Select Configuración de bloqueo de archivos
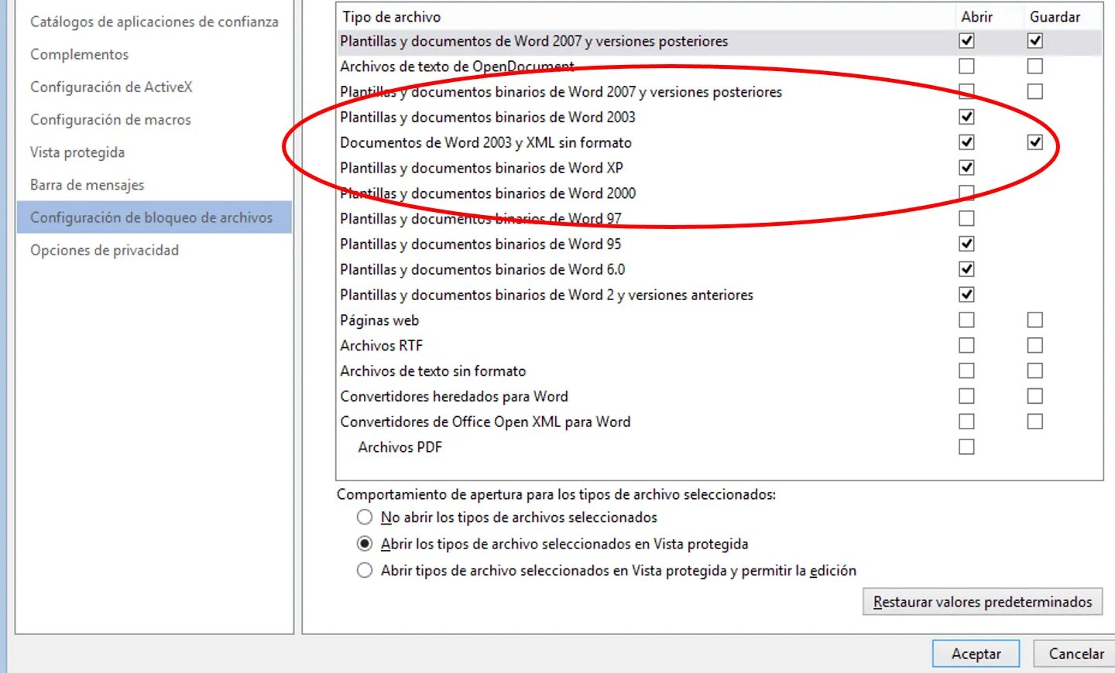Viewport: 1115px width, 673px height. [154, 217]
